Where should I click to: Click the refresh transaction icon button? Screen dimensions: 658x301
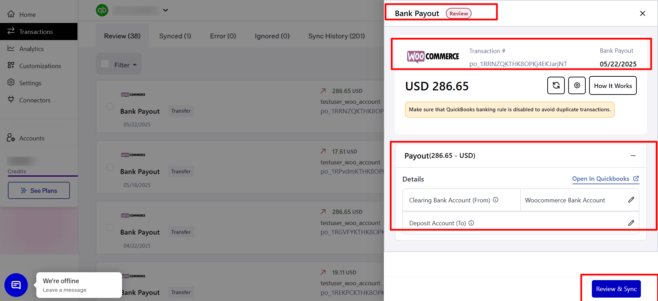click(556, 85)
